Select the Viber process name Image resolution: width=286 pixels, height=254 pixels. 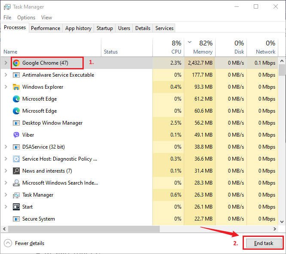(x=28, y=135)
